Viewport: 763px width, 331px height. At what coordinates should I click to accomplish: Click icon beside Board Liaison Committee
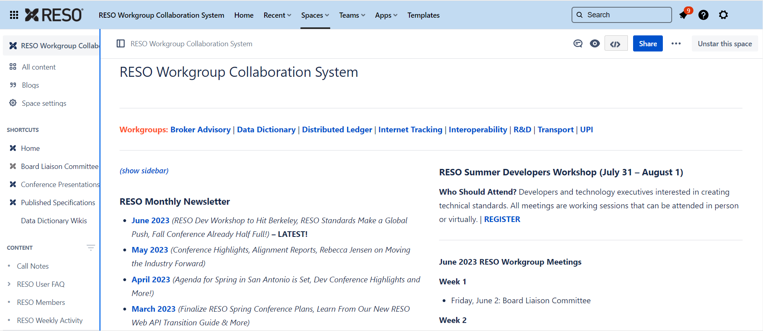(13, 166)
